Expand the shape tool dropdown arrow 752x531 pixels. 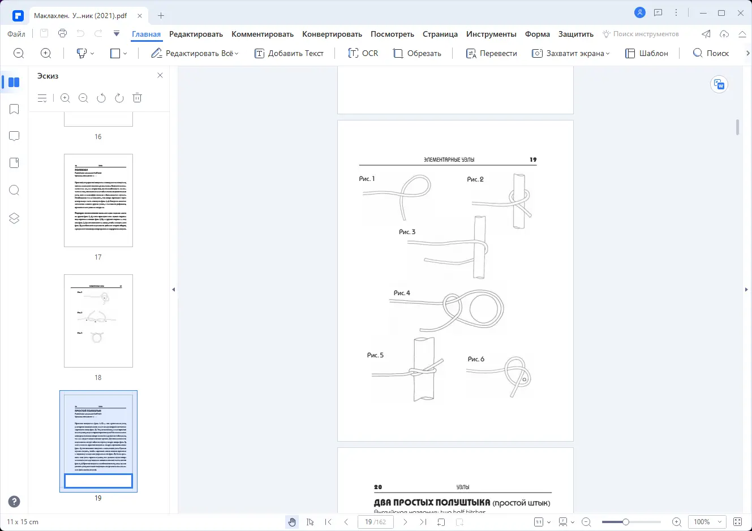point(125,53)
